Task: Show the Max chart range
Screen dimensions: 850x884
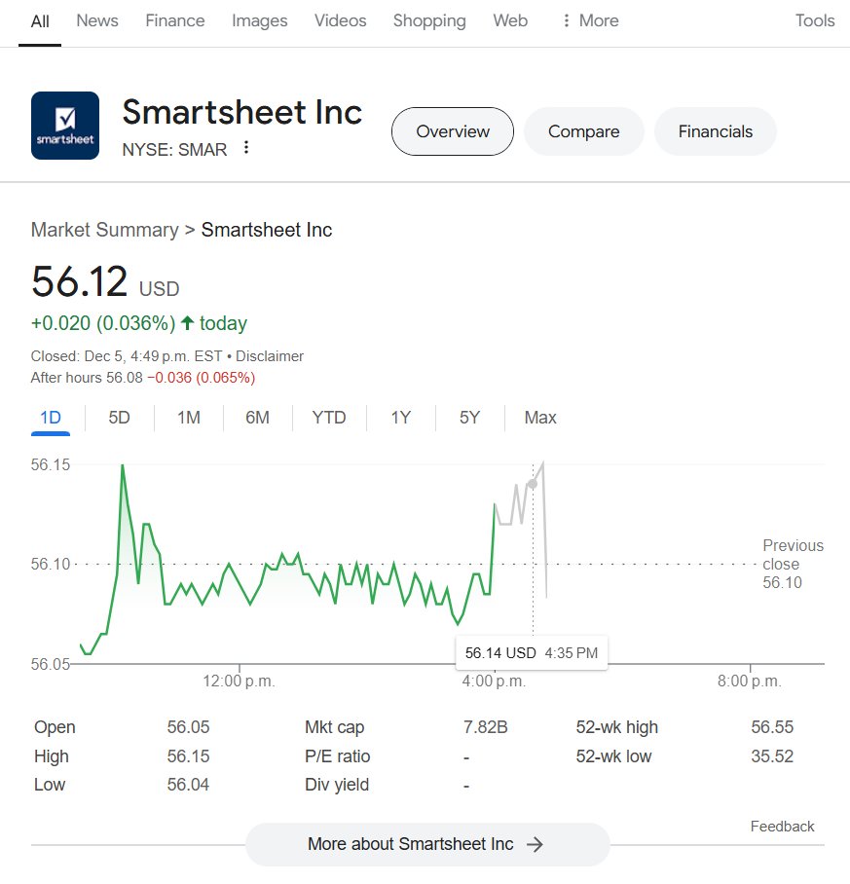Action: (x=540, y=418)
